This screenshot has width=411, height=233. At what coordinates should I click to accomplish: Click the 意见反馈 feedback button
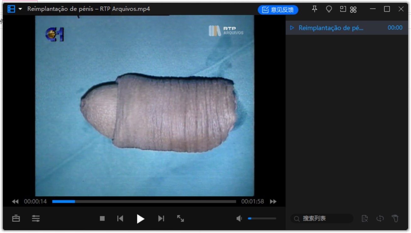[278, 10]
